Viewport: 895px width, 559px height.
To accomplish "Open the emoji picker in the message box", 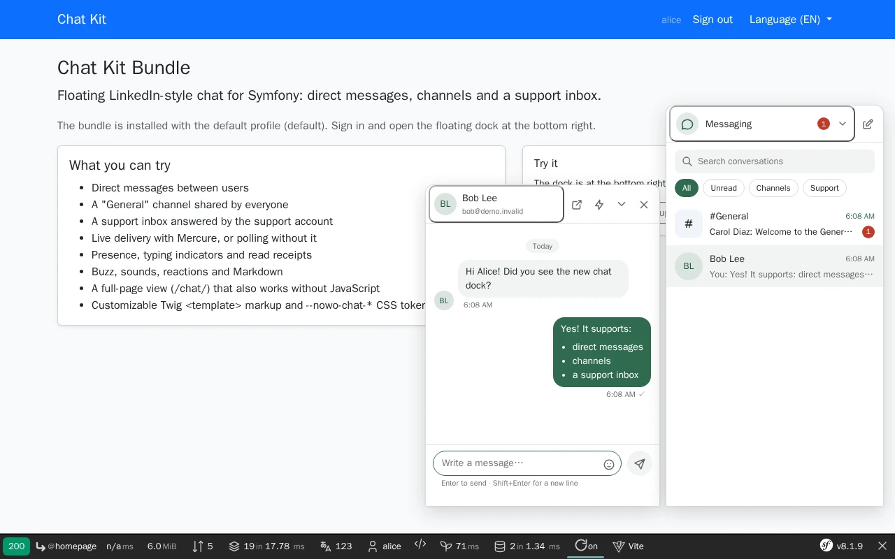I will (x=609, y=464).
